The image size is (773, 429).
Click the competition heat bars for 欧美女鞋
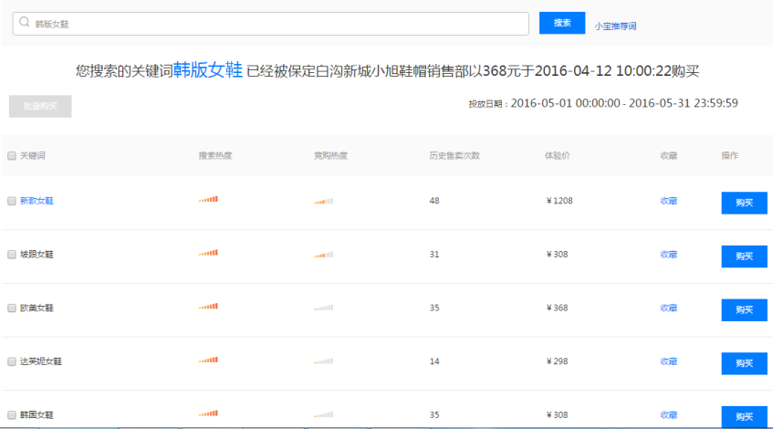(x=323, y=308)
